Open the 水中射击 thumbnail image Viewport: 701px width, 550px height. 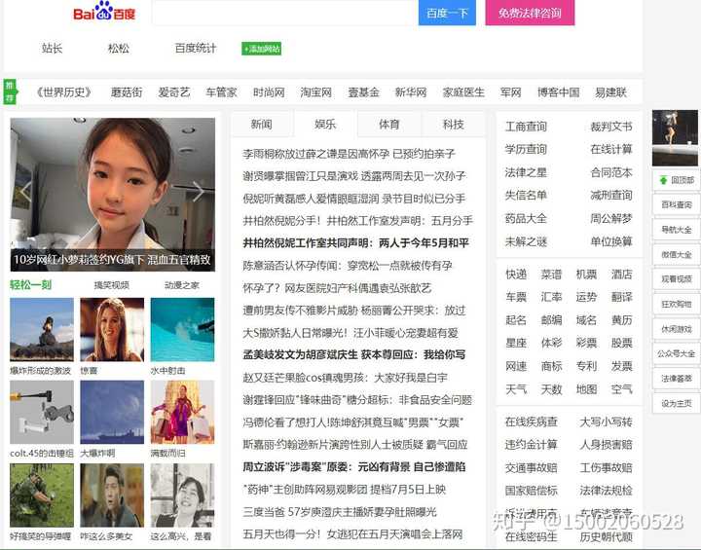click(182, 330)
